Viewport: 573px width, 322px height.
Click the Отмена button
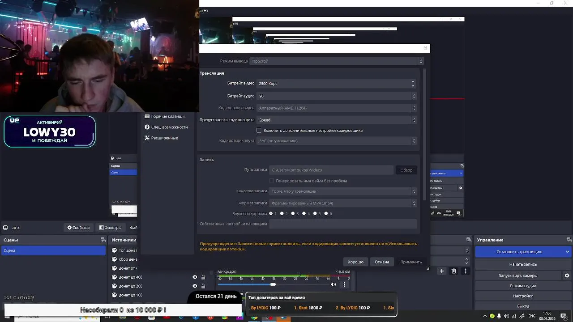(x=382, y=262)
